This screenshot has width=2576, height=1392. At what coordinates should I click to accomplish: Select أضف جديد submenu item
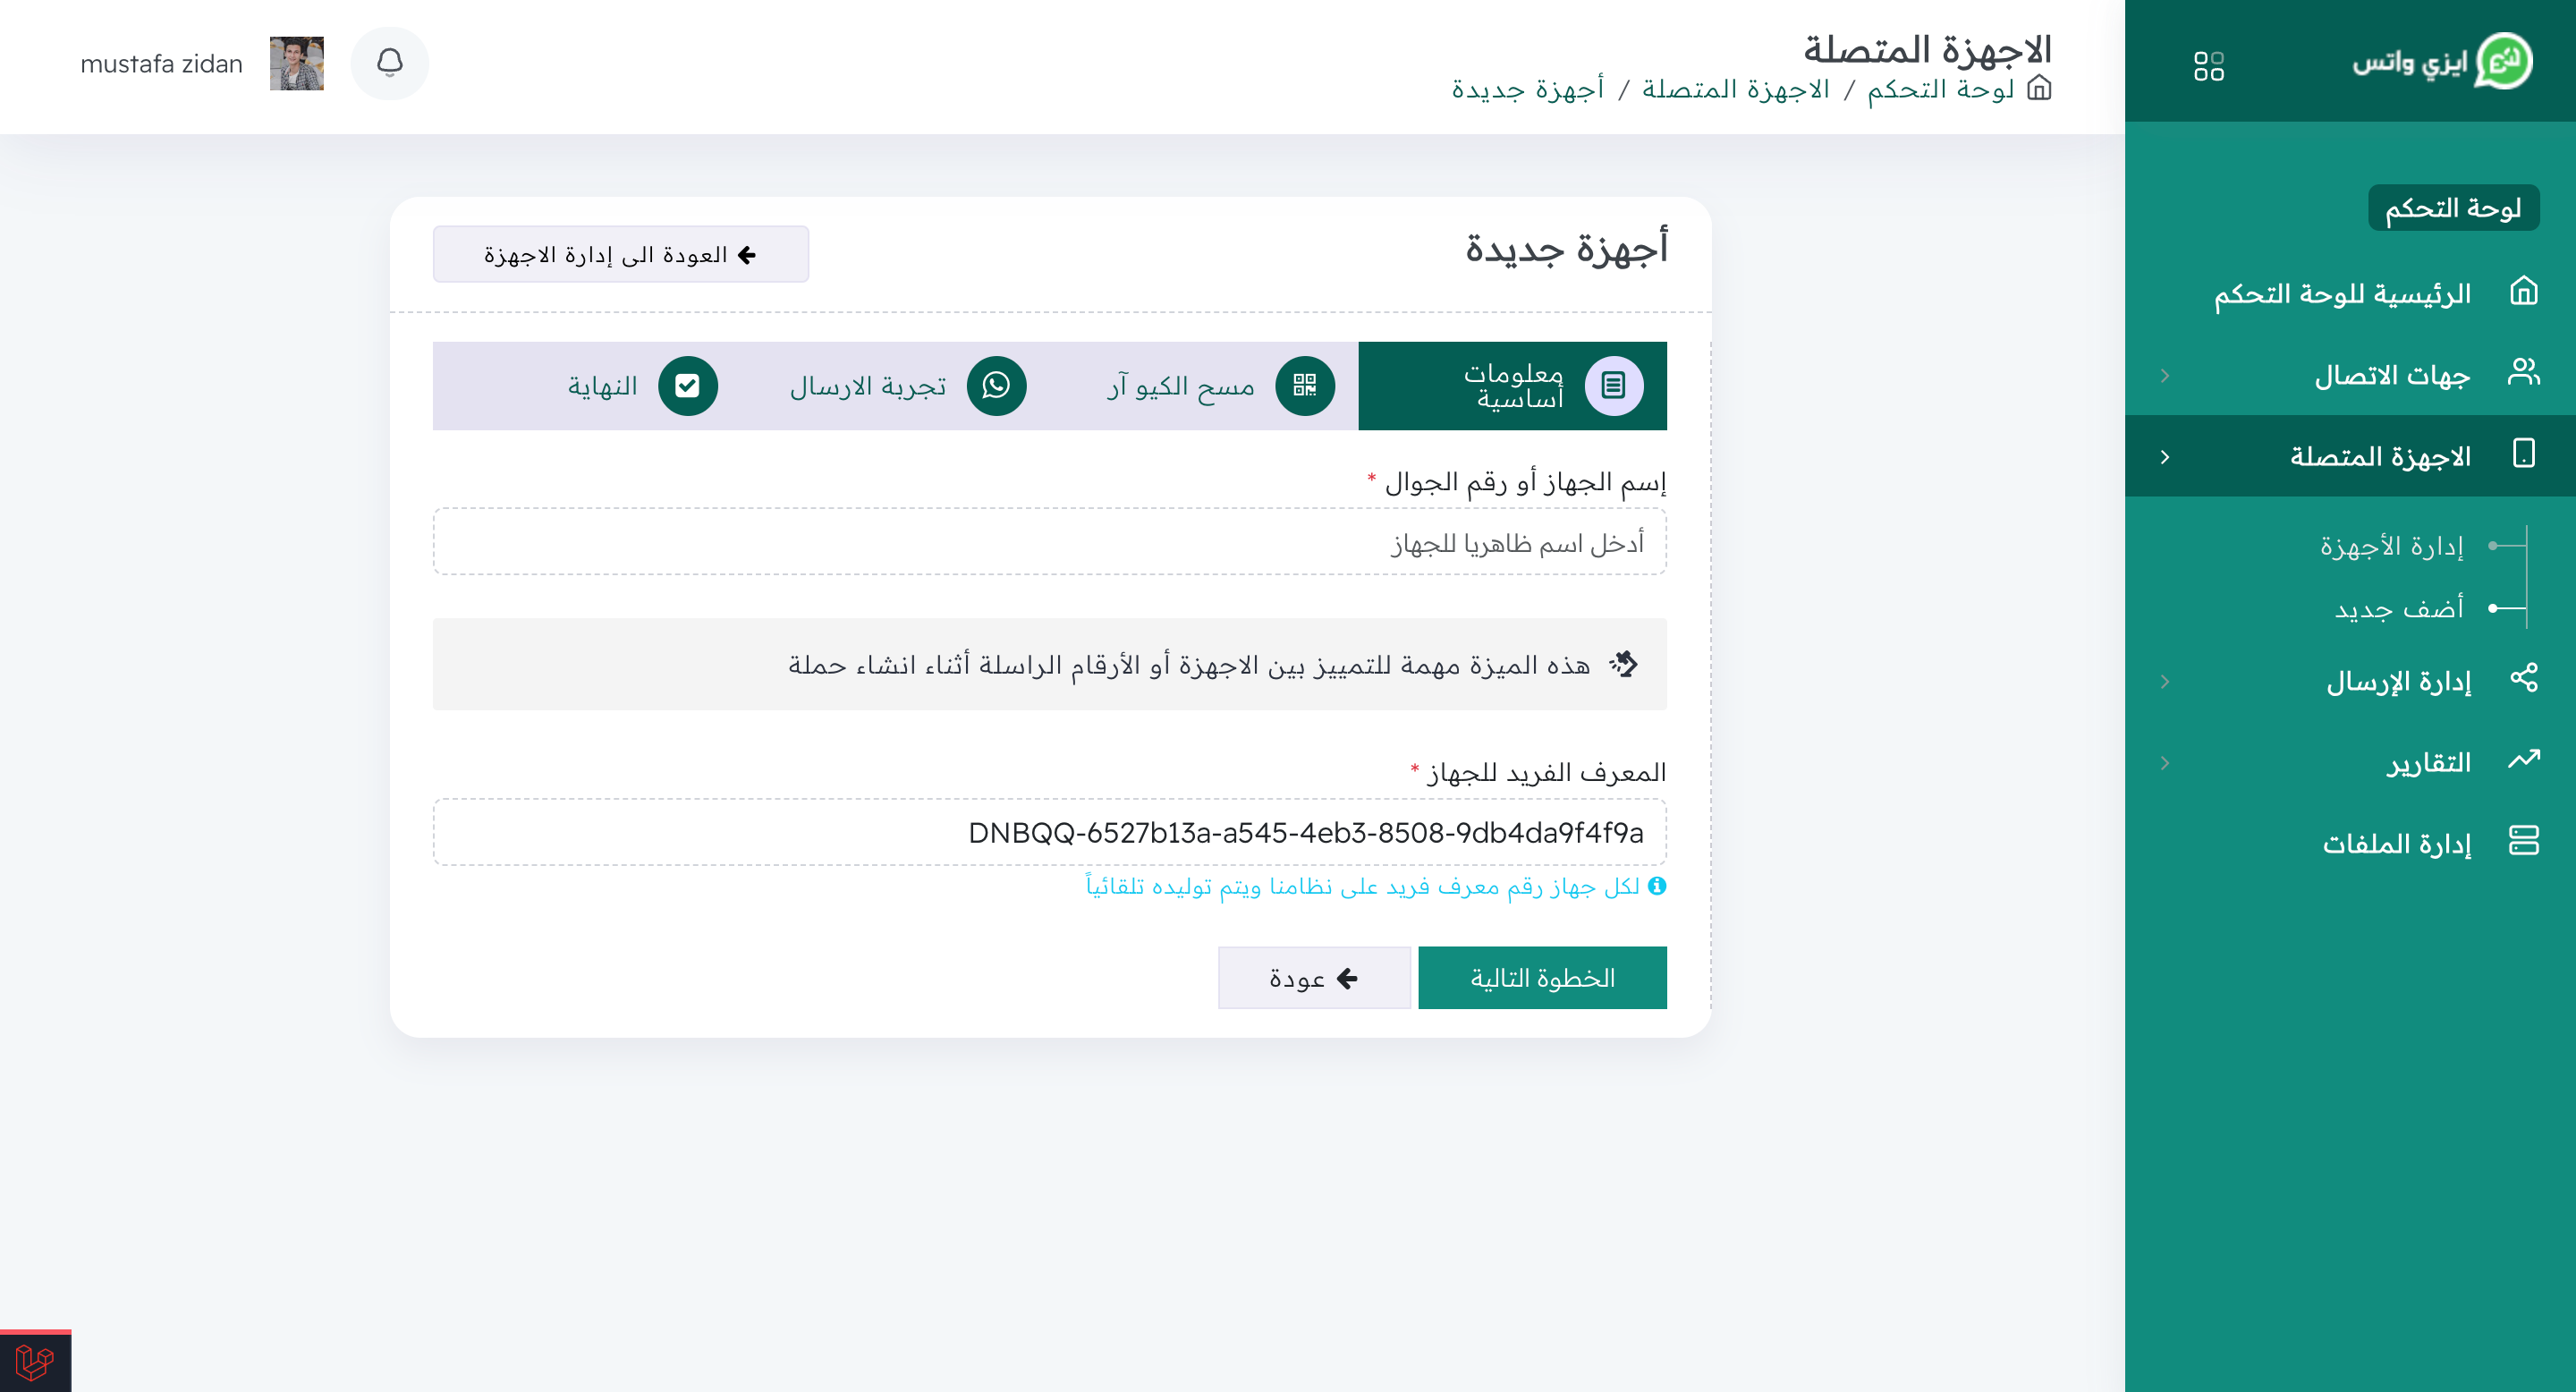tap(2398, 609)
